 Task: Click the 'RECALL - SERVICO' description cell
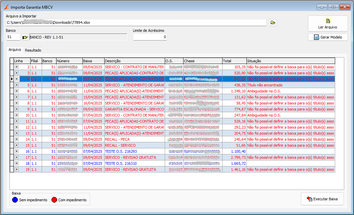pos(134,145)
